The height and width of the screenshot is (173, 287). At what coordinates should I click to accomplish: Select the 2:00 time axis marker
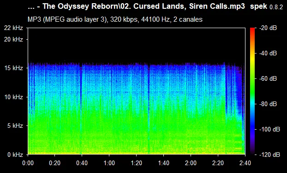191,163
